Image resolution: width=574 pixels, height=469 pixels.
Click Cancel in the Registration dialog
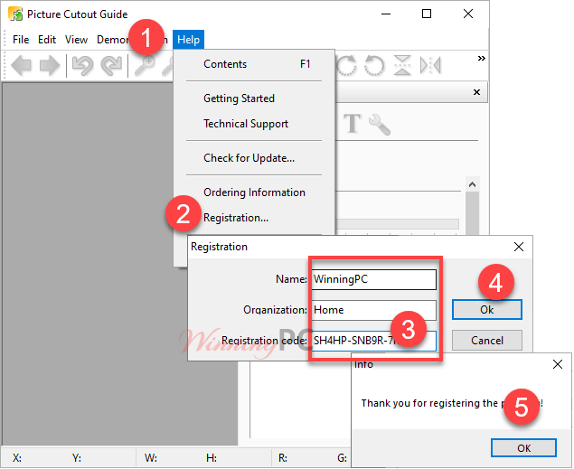(x=487, y=341)
